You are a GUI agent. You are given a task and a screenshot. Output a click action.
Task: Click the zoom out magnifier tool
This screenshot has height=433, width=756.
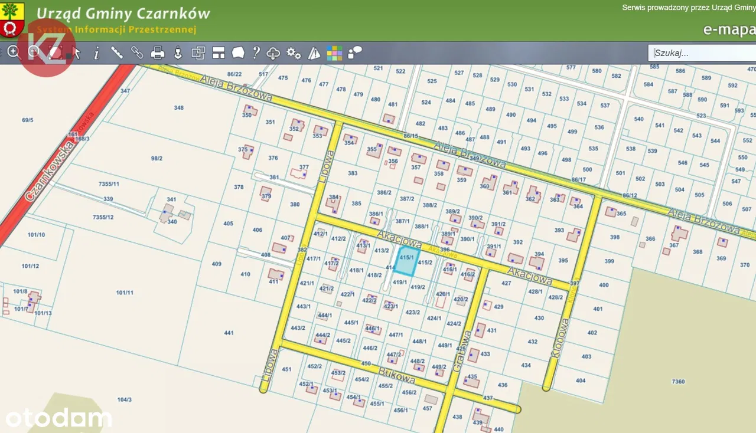(x=34, y=53)
